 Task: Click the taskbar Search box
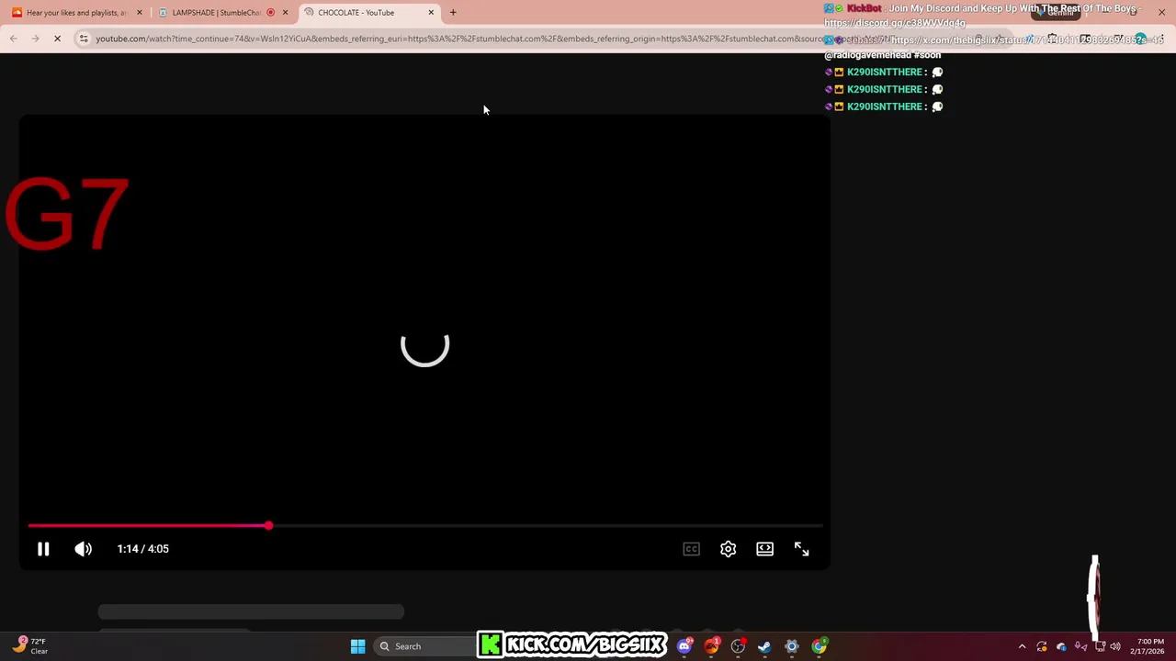tap(423, 646)
